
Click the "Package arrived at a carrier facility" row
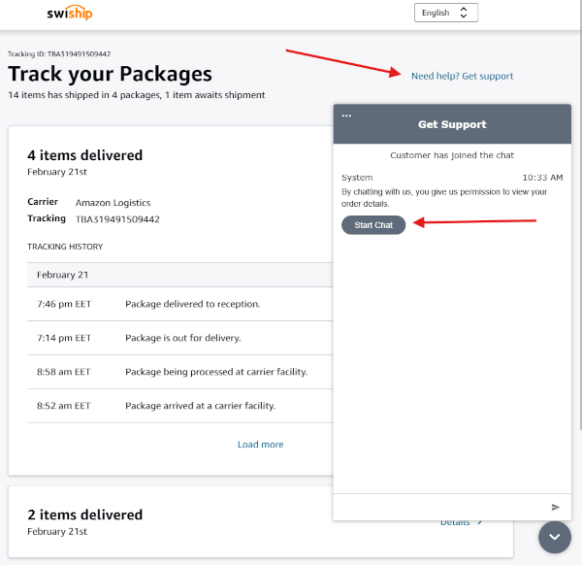(200, 406)
